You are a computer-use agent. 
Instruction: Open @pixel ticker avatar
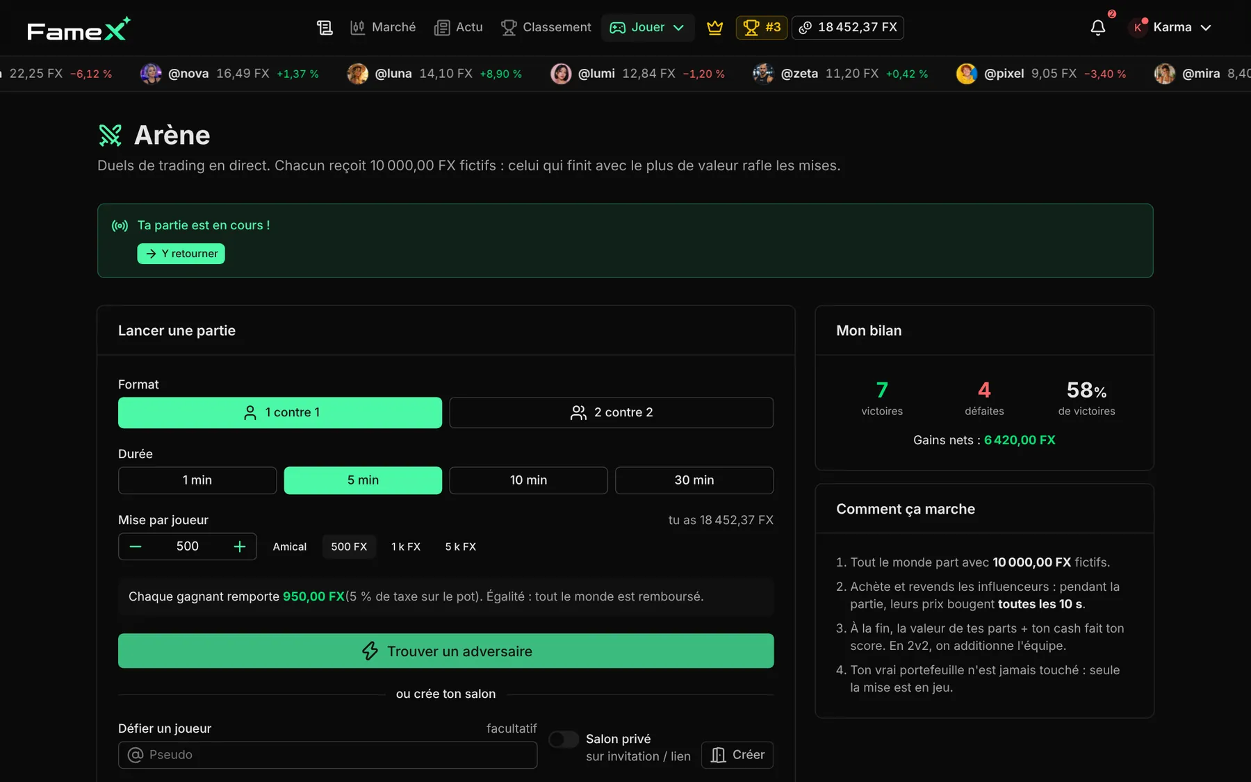[967, 74]
